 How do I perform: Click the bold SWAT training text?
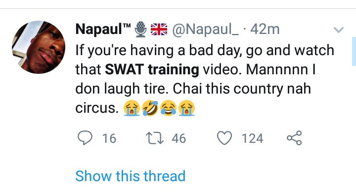[152, 69]
